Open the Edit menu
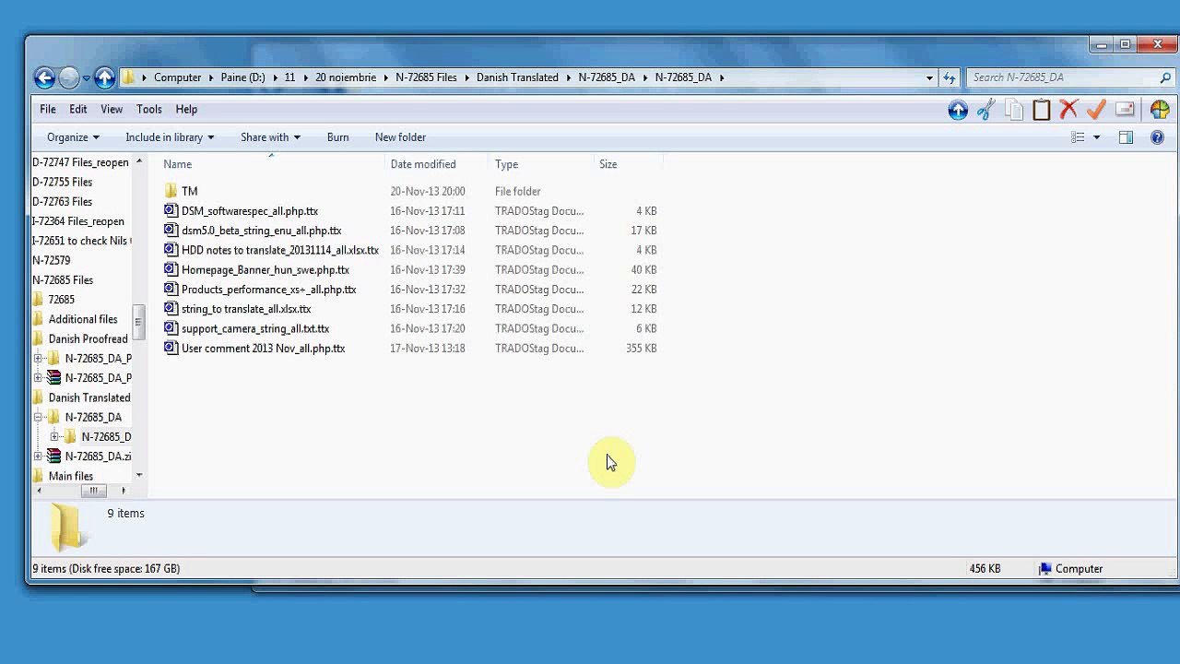This screenshot has height=664, width=1180. pyautogui.click(x=78, y=109)
